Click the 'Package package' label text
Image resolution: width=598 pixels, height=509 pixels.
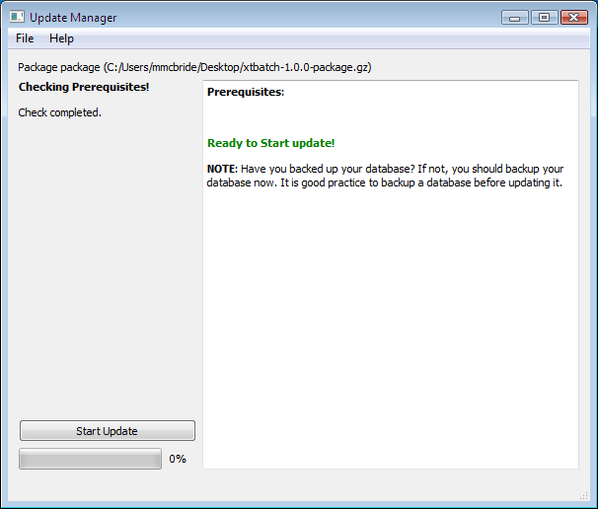[59, 67]
